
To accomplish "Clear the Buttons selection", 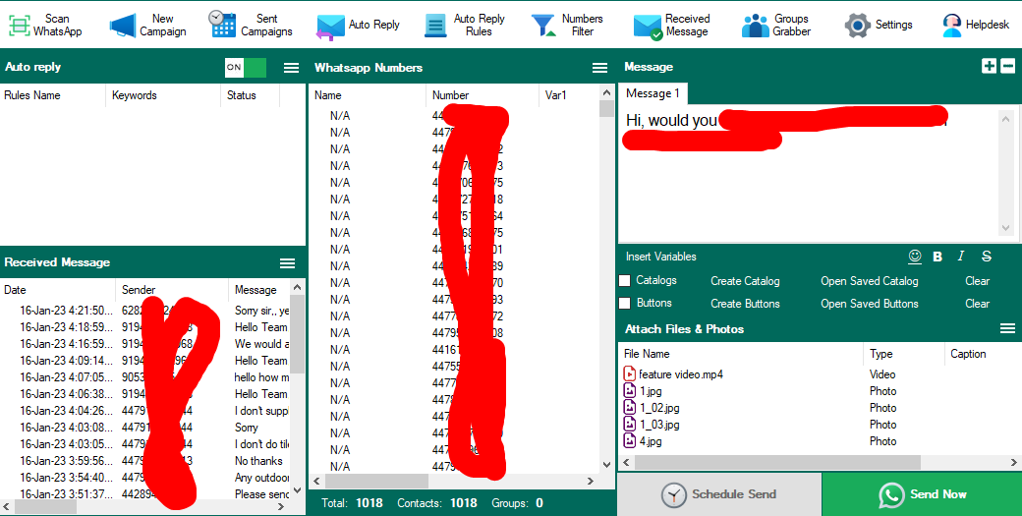I will coord(977,304).
